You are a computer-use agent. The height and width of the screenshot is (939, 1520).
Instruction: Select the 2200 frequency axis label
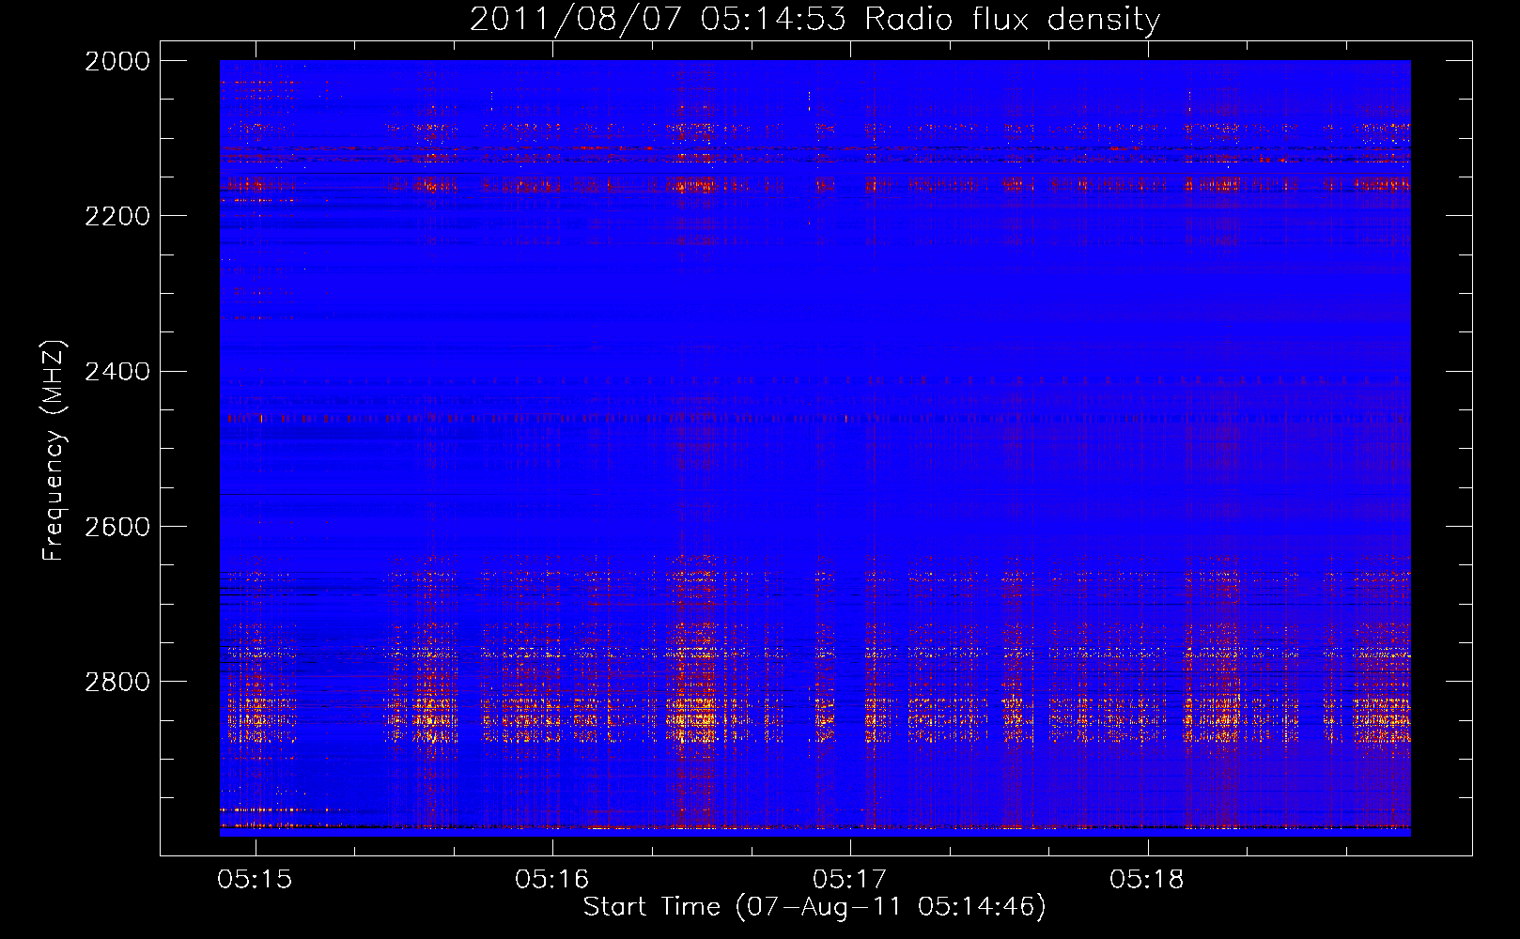[117, 216]
